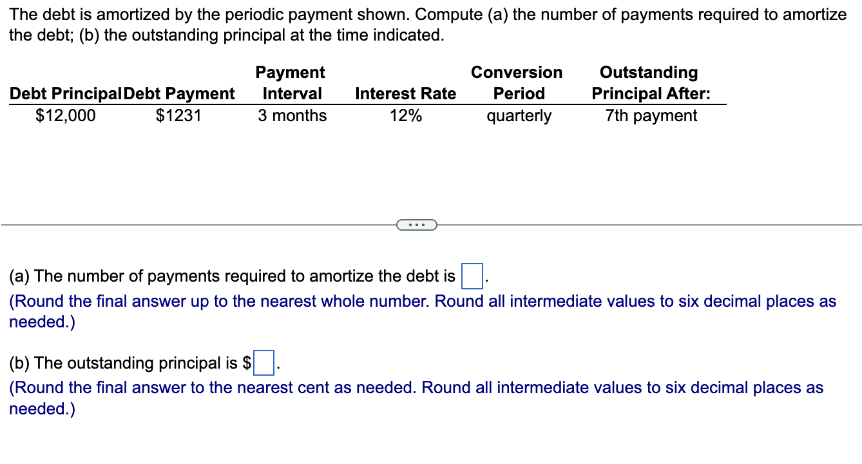Click the $1231 Debt Payment value
The image size is (862, 464).
click(x=180, y=115)
